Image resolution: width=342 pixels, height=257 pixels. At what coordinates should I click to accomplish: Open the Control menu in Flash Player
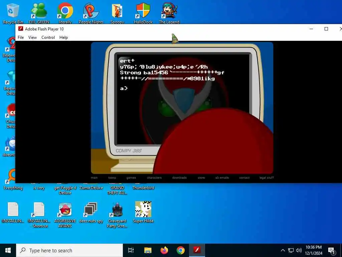pos(48,37)
